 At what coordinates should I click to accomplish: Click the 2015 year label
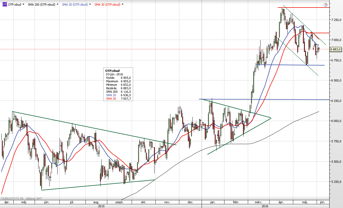101,206
